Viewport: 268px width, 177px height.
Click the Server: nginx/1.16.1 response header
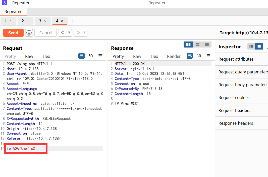click(x=135, y=69)
